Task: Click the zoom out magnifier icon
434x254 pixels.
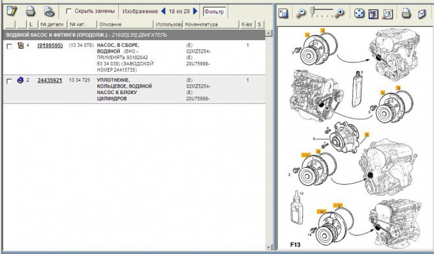Action: point(301,13)
